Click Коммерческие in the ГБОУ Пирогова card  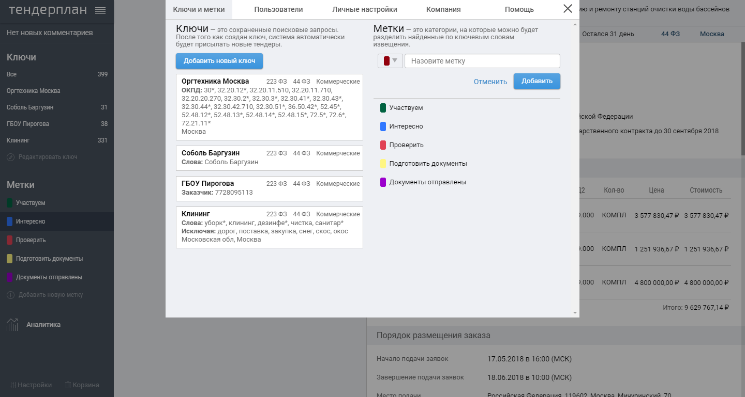[338, 184]
